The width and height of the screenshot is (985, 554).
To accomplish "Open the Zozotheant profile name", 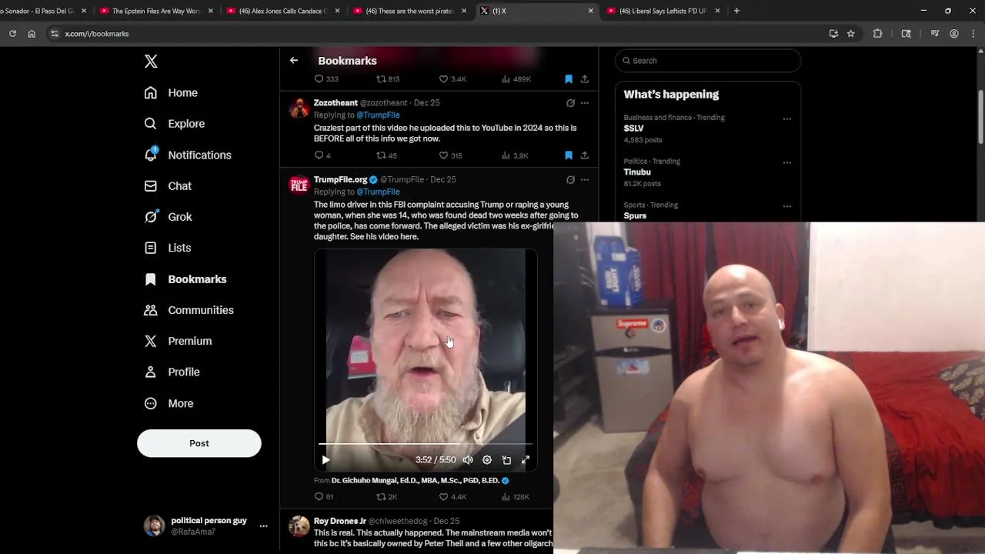I will point(336,103).
